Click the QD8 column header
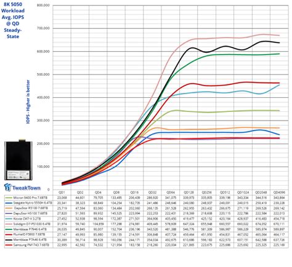 tap(116, 193)
